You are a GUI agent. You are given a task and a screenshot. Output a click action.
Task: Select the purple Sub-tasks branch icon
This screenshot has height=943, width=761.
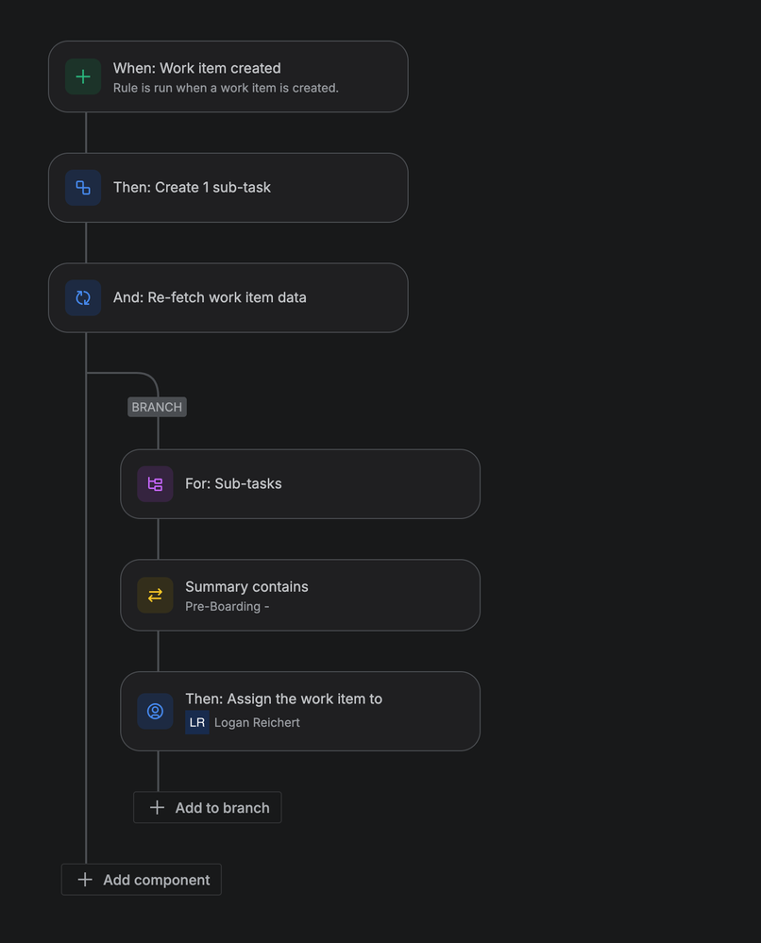click(x=155, y=484)
